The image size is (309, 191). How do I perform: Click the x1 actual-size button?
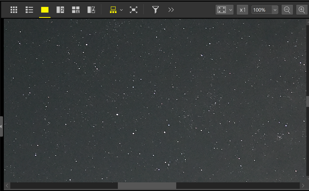point(242,10)
